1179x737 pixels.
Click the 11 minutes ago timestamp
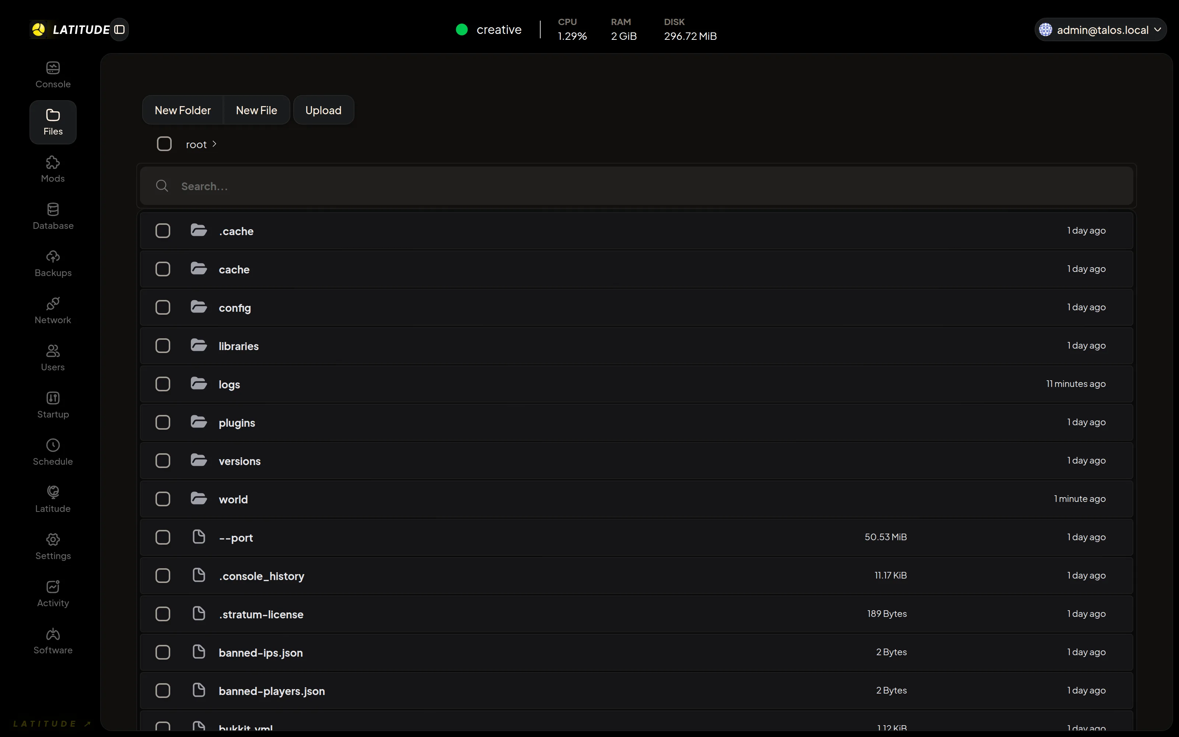point(1076,384)
